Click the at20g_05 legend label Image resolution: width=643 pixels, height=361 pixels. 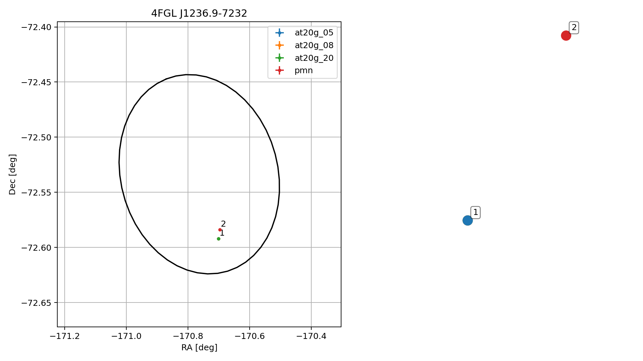click(314, 32)
